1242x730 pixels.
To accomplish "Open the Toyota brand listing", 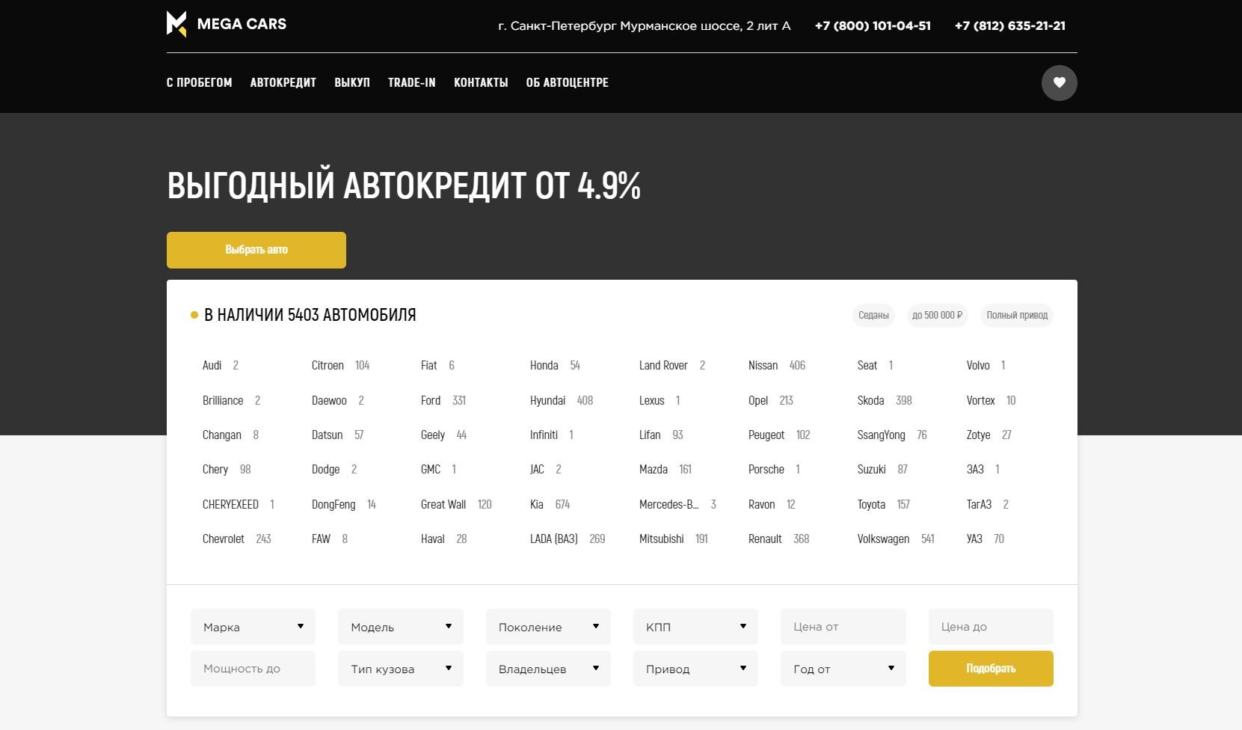I will (871, 504).
